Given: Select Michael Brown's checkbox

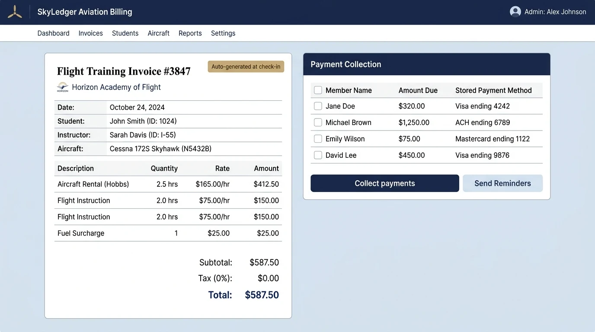Looking at the screenshot, I should pos(318,122).
